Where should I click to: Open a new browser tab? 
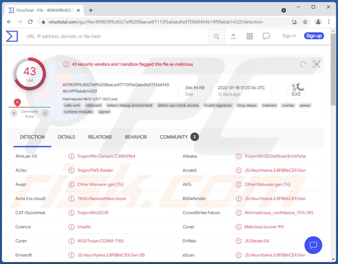pyautogui.click(x=91, y=10)
